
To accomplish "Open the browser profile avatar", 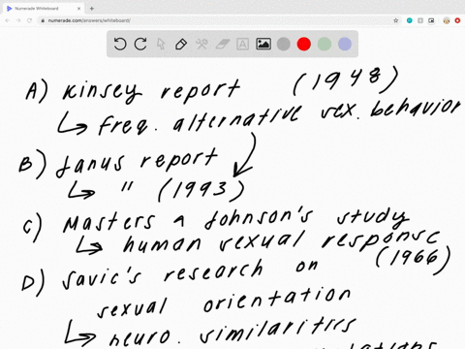I will coord(447,20).
